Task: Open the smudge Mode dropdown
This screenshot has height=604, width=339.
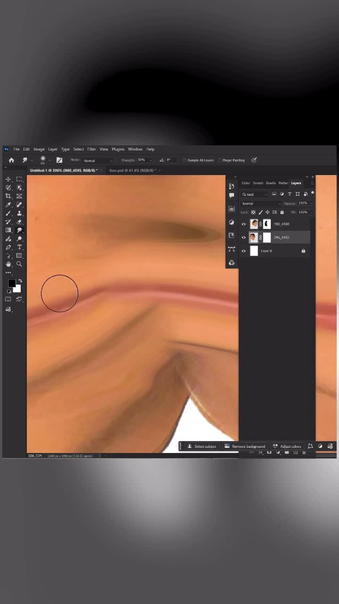Action: 98,160
